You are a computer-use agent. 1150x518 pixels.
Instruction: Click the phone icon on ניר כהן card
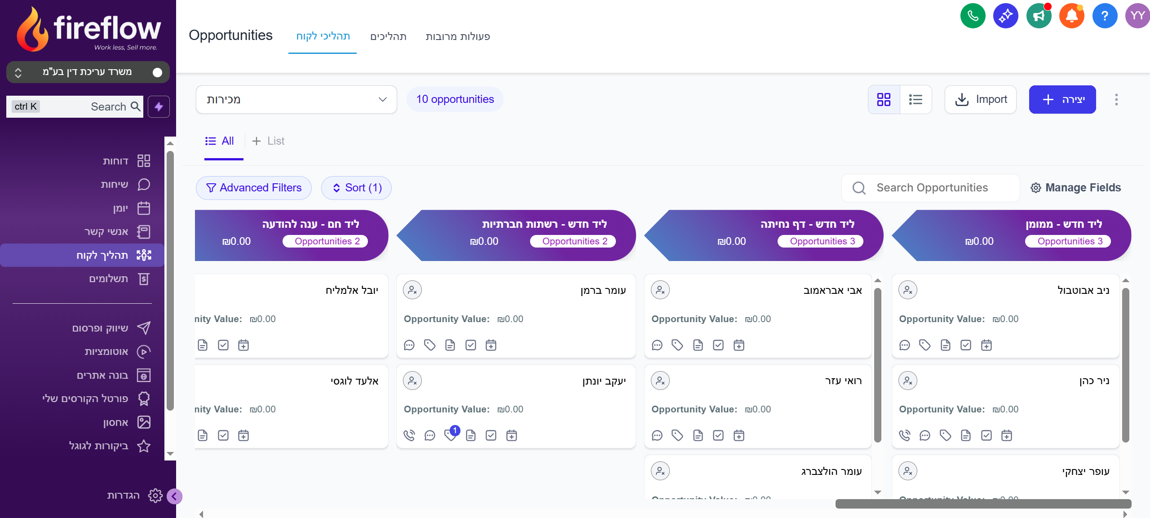904,435
